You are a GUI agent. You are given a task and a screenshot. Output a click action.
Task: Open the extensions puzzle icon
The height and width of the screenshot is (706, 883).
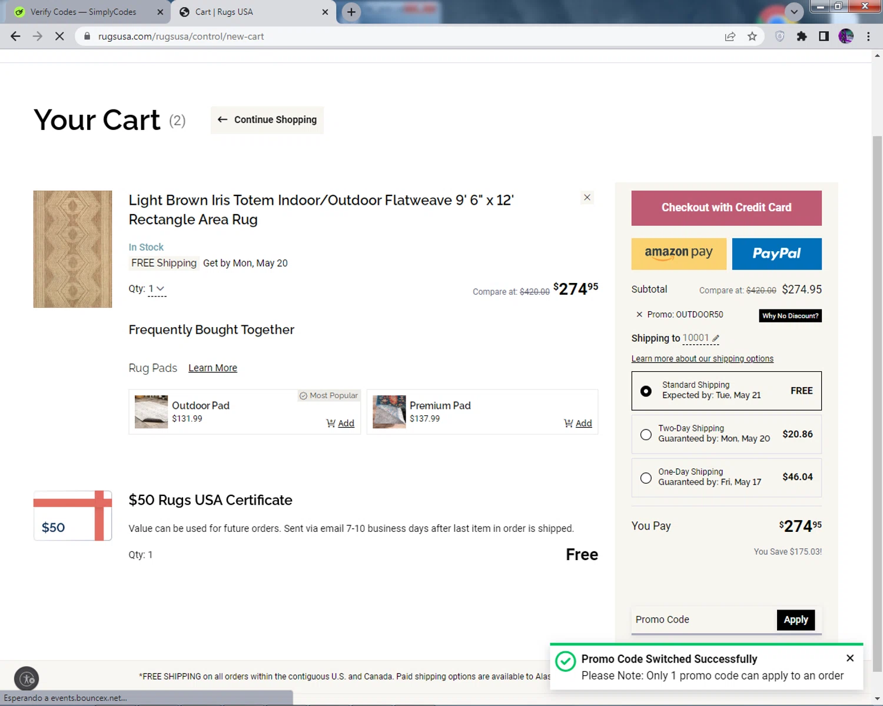pos(802,36)
